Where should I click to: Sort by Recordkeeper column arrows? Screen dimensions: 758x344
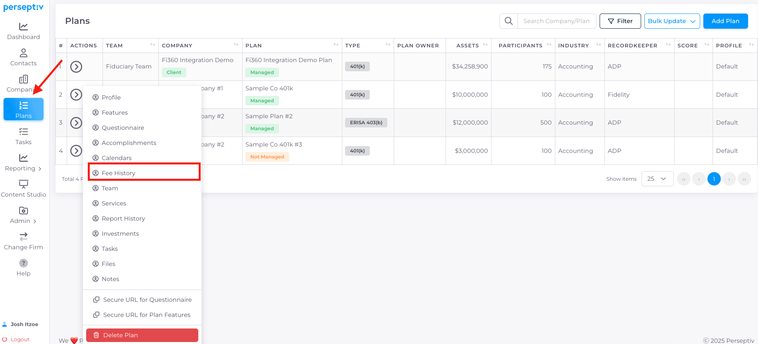point(668,45)
